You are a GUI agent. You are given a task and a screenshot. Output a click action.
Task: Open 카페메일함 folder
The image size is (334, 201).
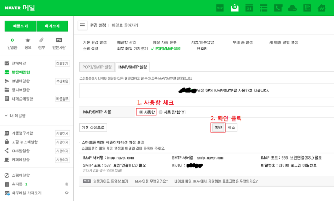21,160
